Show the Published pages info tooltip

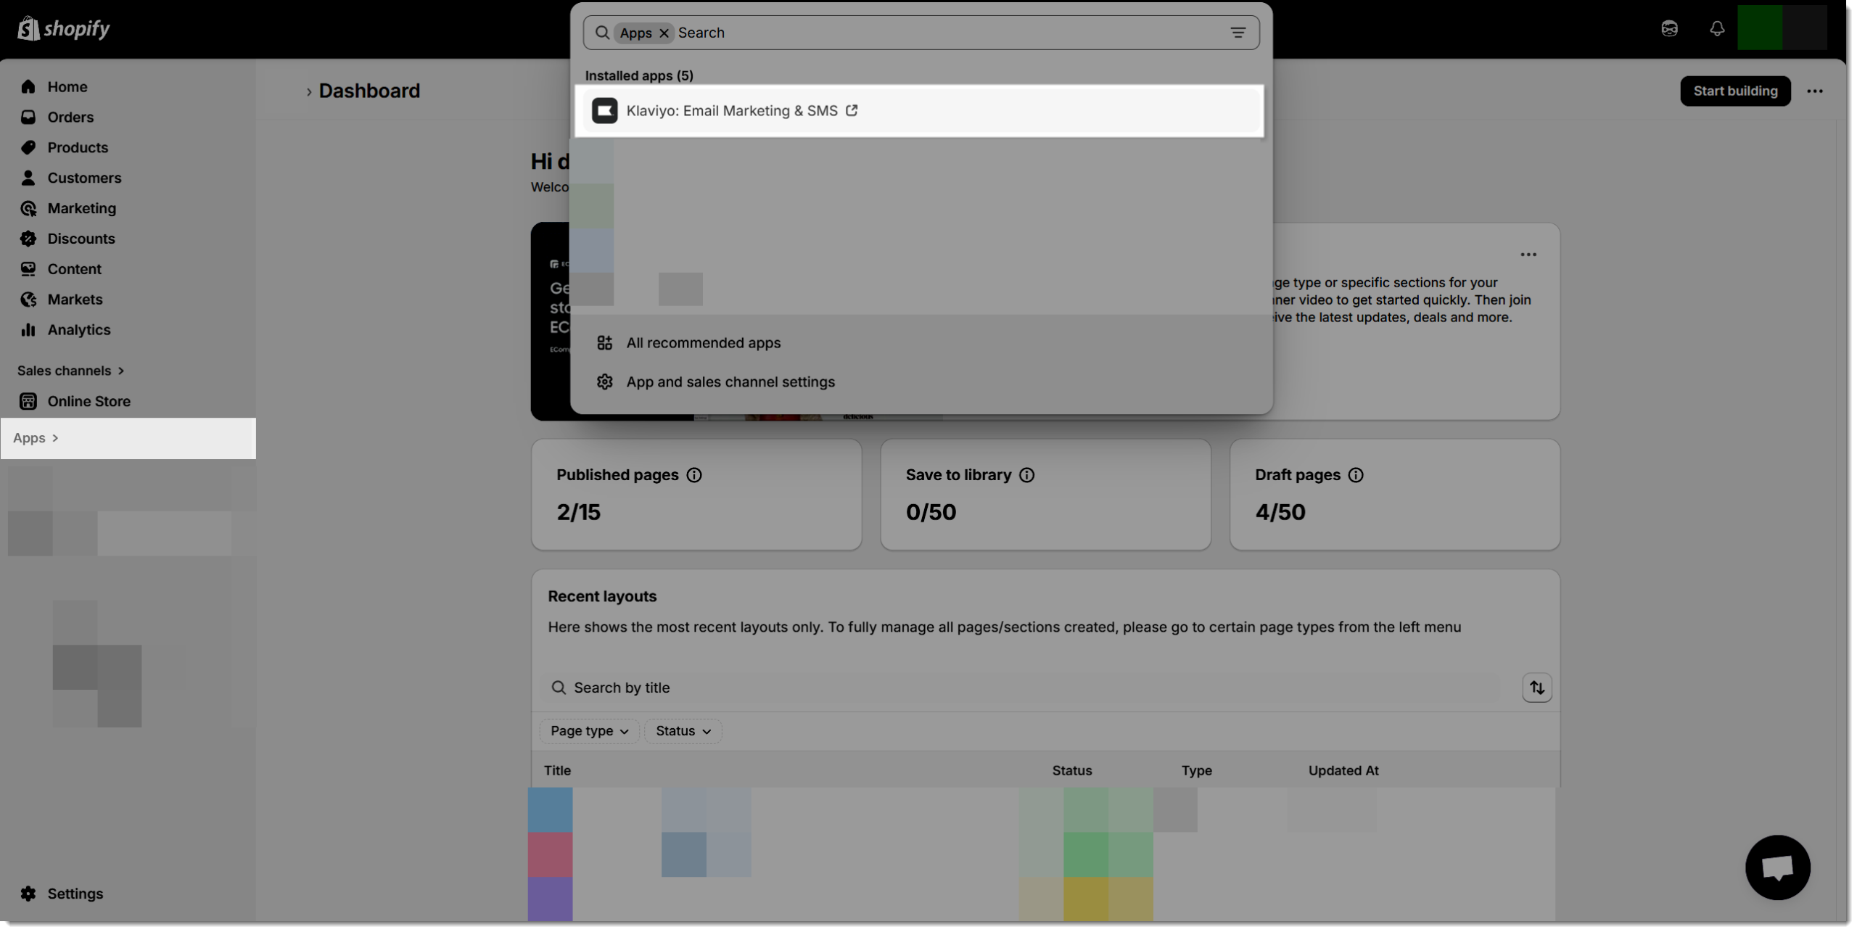click(x=694, y=475)
